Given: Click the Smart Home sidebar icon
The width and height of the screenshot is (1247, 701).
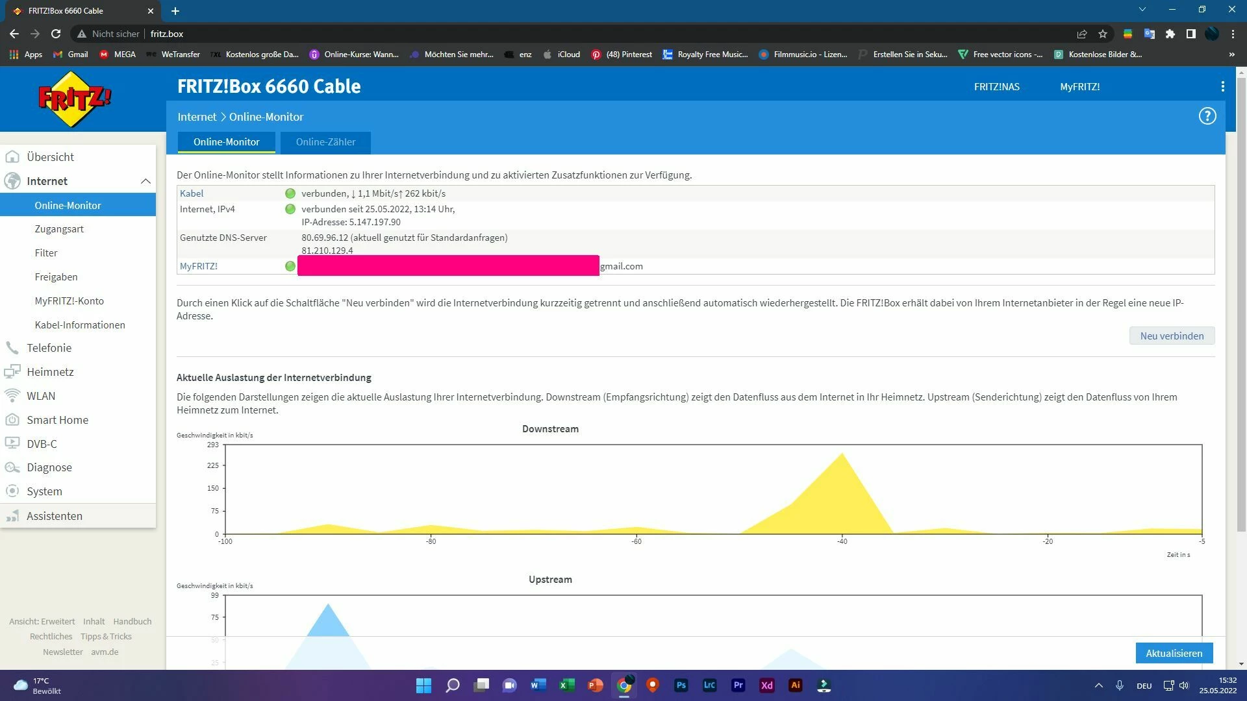Looking at the screenshot, I should coord(12,420).
